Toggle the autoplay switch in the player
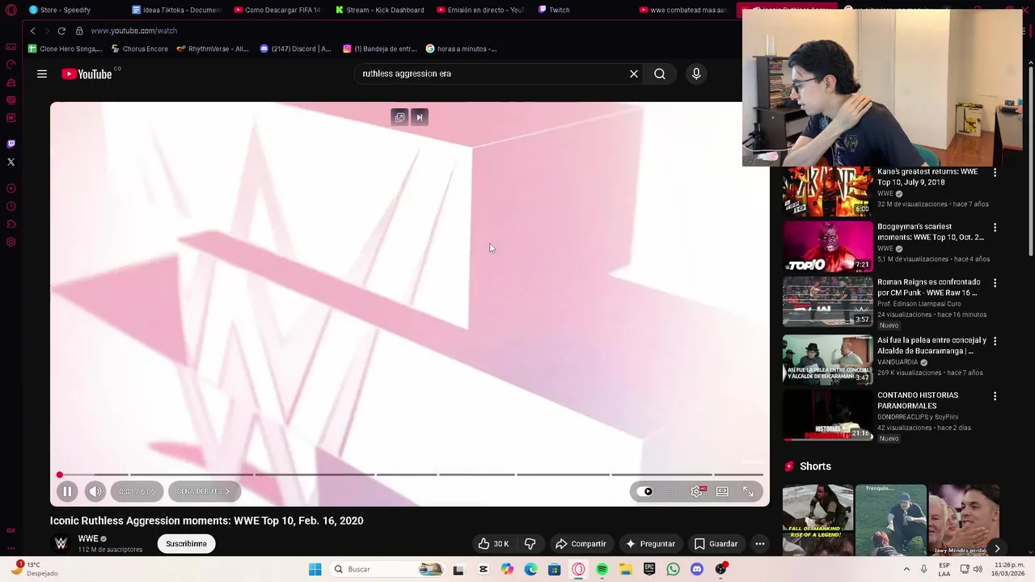Screen dimensions: 1035x582 pos(644,491)
